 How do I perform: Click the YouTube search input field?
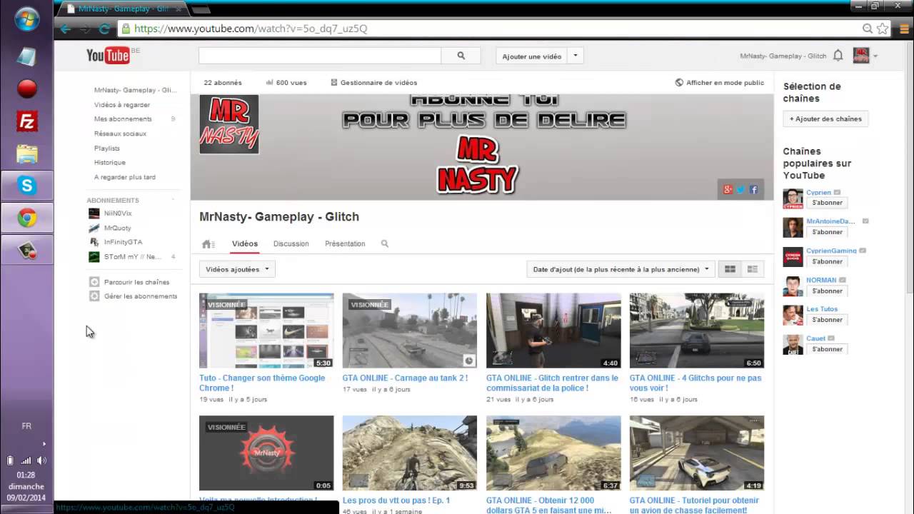(x=320, y=56)
